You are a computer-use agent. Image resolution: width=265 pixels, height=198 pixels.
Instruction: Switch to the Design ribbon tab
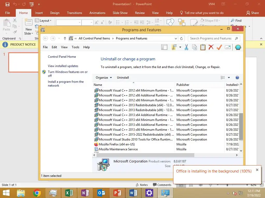click(x=55, y=13)
